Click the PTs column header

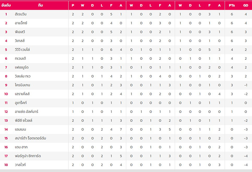tap(232, 6)
